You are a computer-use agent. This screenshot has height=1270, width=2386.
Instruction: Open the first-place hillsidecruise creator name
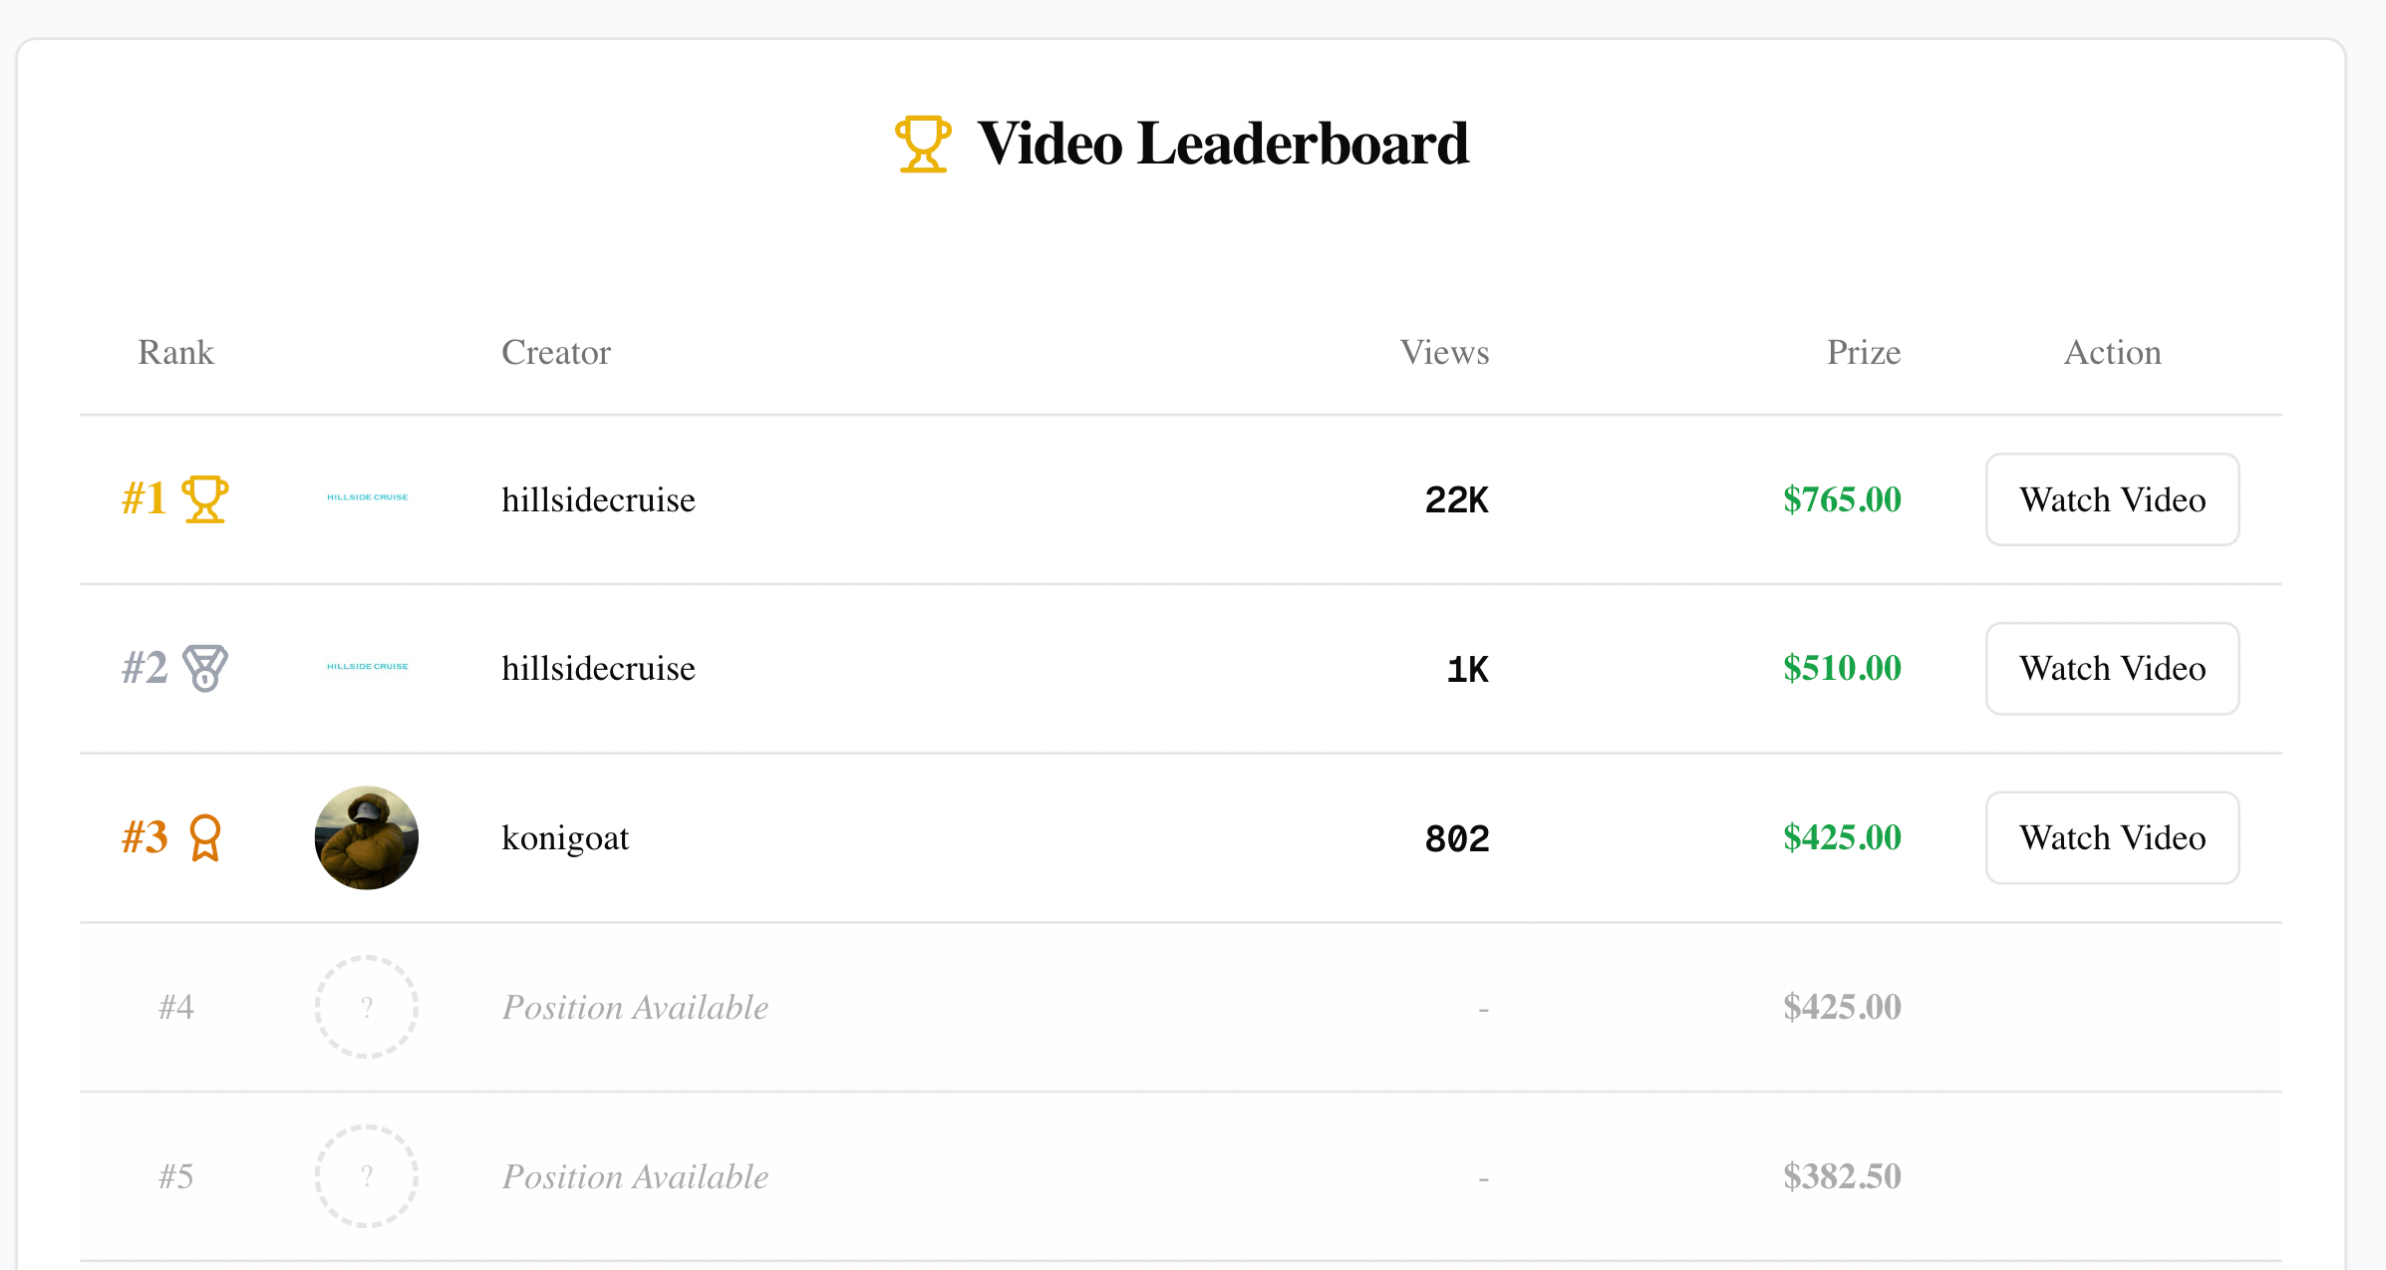point(598,499)
